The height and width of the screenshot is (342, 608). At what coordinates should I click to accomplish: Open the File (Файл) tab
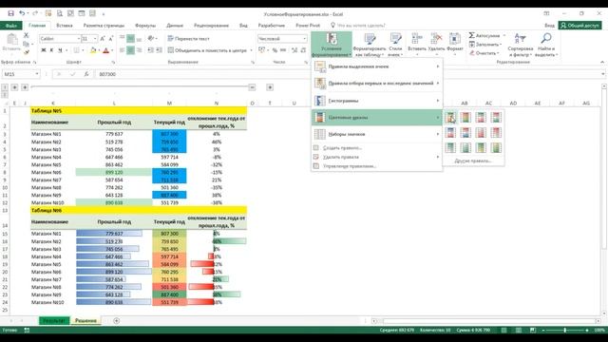click(x=11, y=26)
